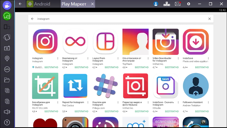This screenshot has width=227, height=128.
Task: Take a screenshot with camera icon
Action: [7, 48]
